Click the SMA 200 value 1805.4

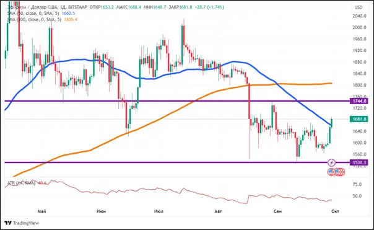coord(71,20)
